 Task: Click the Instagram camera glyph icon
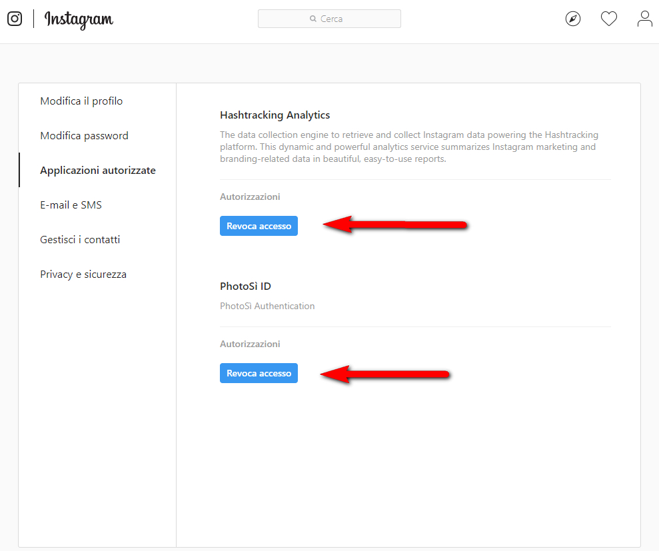click(14, 19)
